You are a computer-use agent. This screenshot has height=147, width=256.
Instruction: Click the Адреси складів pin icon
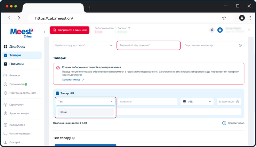click(5, 113)
